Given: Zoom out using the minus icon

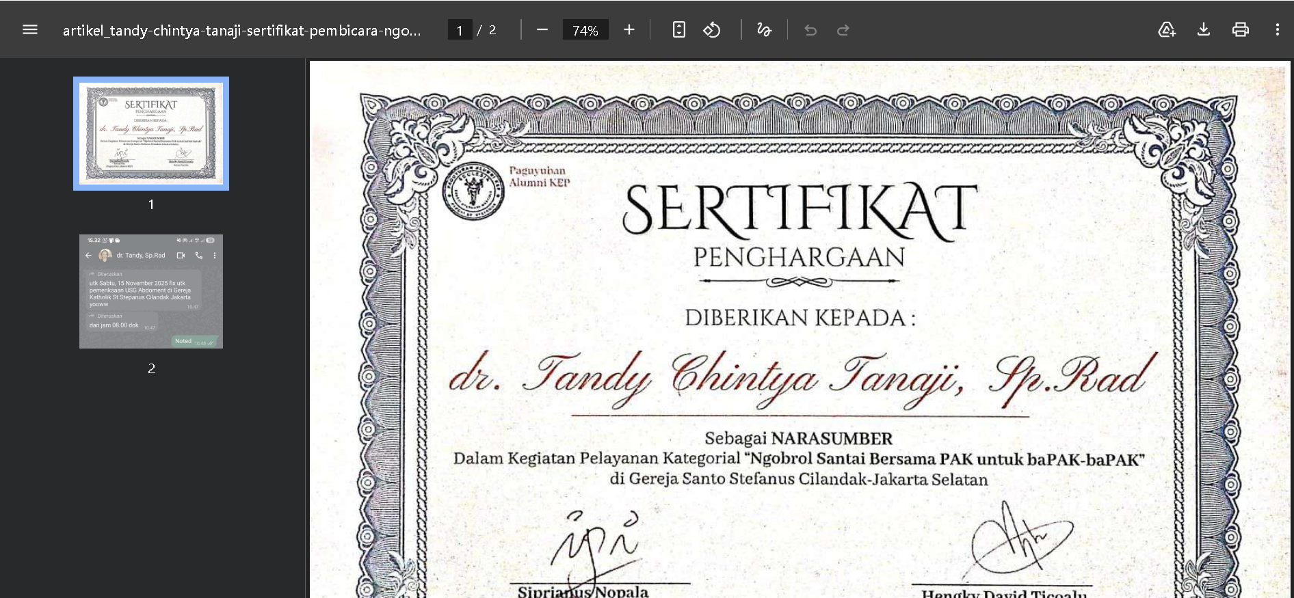Looking at the screenshot, I should (542, 29).
